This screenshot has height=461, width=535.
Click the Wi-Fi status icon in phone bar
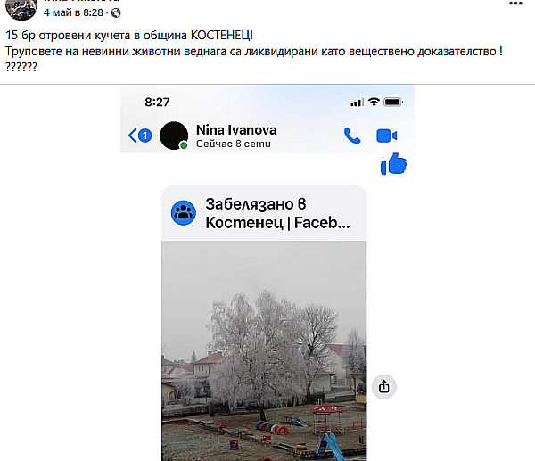(374, 102)
